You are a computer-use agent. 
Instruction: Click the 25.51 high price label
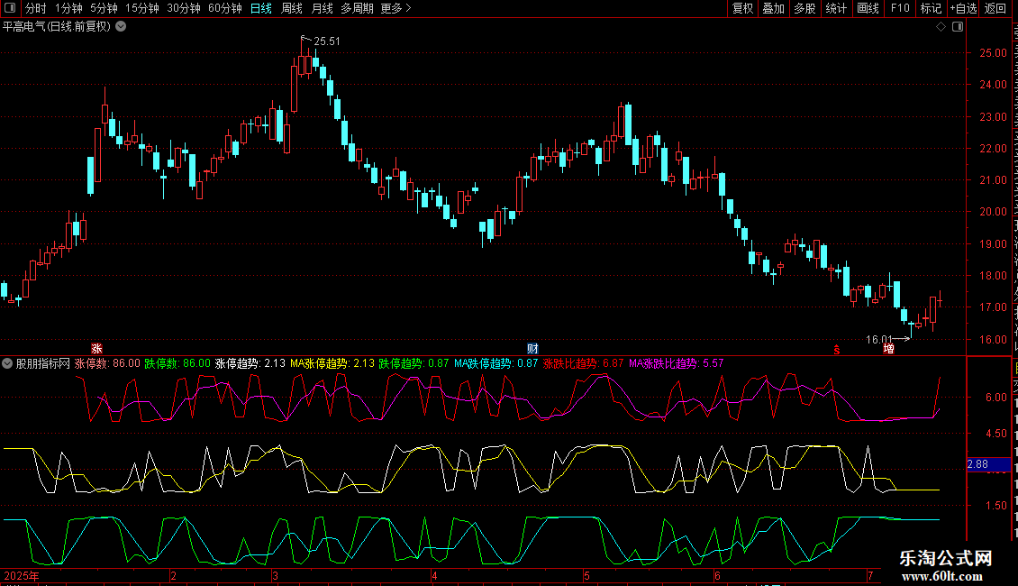point(326,41)
